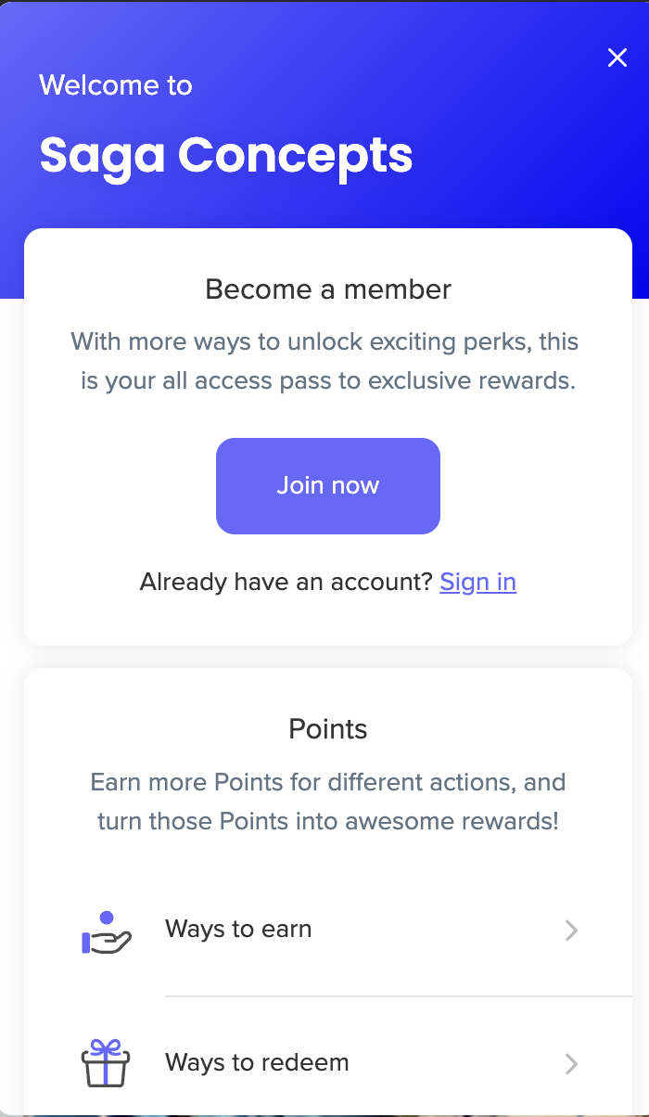
Task: Click the Become a member card title
Action: (x=327, y=289)
